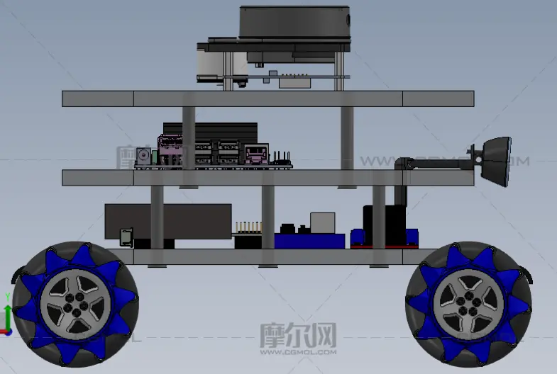Click the 摩尔网 watermark logo at the bottom

point(297,337)
